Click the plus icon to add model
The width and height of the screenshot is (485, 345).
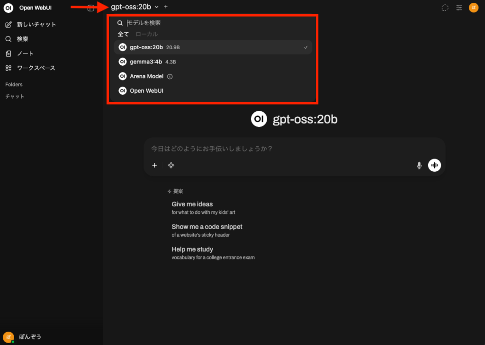coord(166,7)
